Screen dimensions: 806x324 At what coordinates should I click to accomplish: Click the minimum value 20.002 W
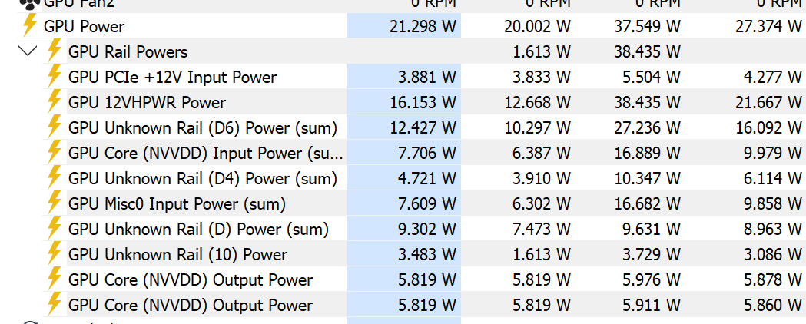click(x=536, y=26)
